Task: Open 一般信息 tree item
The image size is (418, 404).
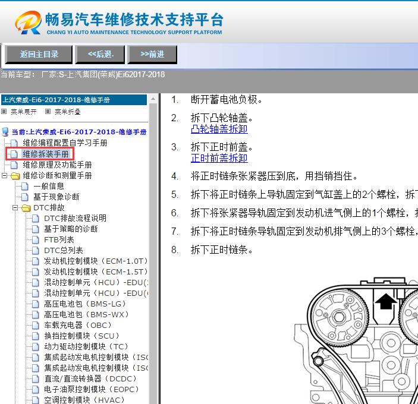Action: pos(49,186)
